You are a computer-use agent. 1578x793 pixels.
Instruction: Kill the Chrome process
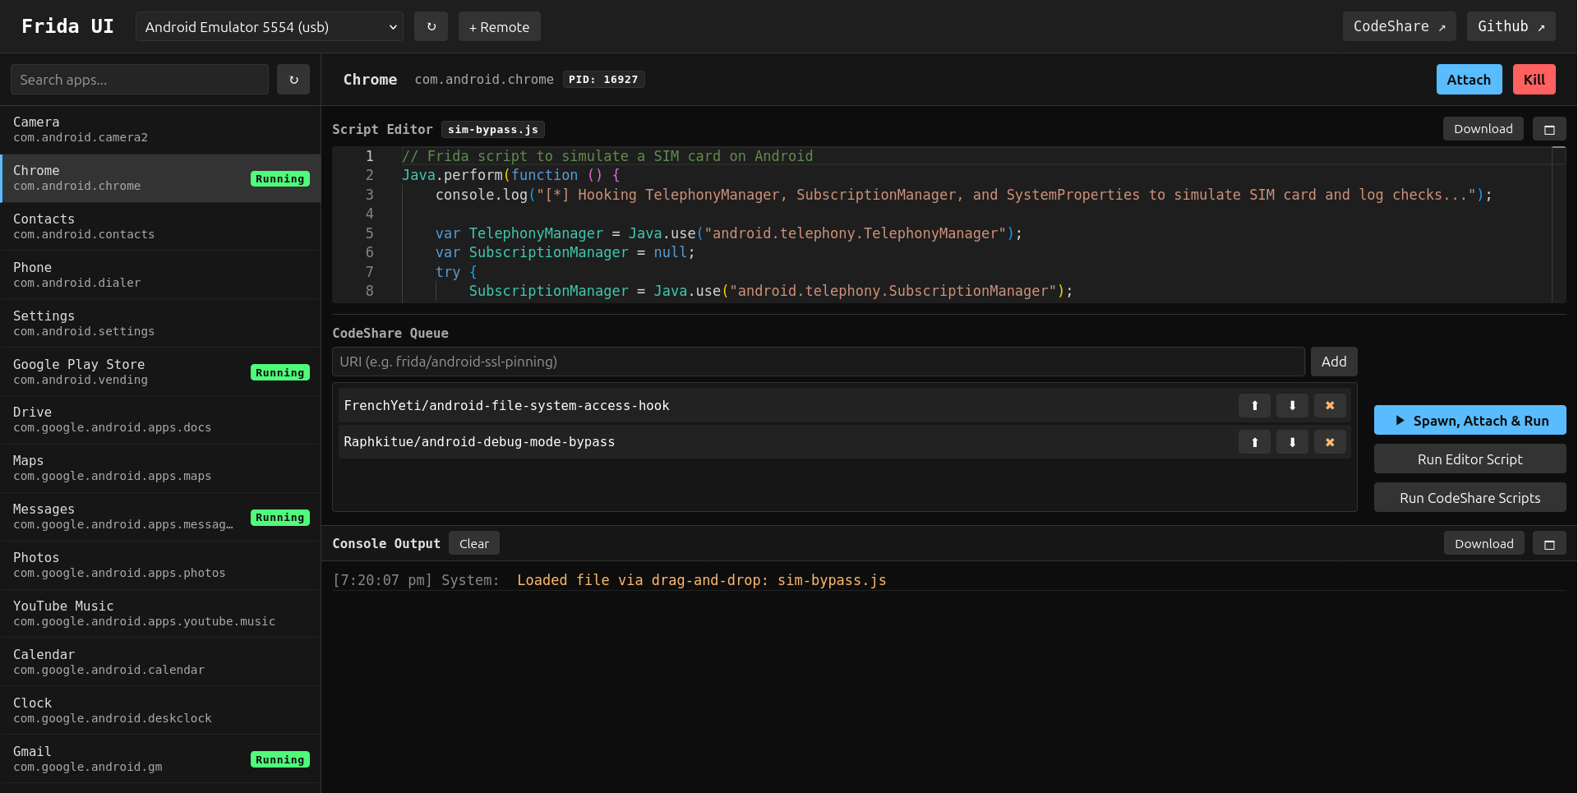(x=1534, y=80)
